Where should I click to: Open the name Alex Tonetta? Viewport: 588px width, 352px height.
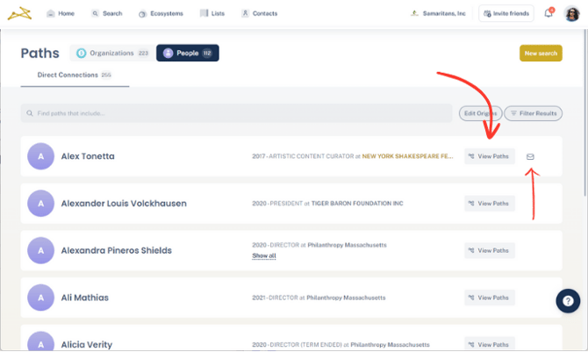click(x=88, y=156)
